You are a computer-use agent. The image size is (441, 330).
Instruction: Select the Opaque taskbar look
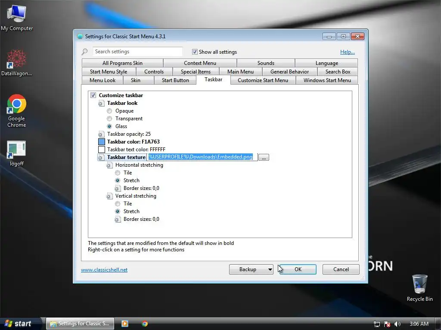point(109,111)
